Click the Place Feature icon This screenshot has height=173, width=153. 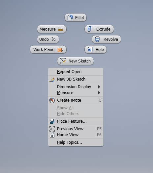coord(52,121)
